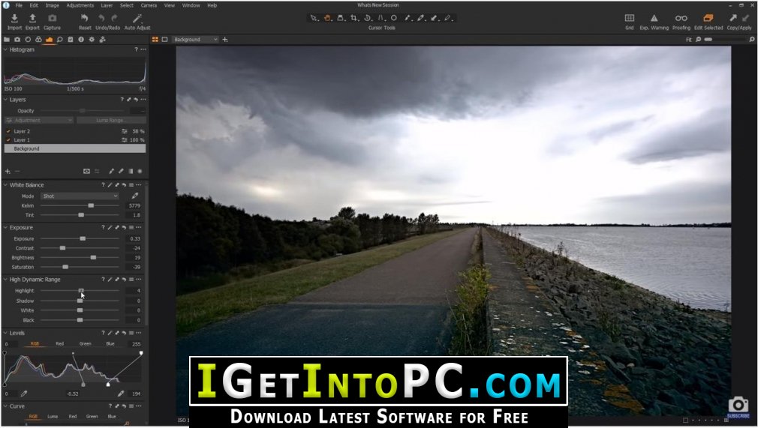Collapse the Exposure panel
Viewport: 758px width, 428px height.
5,227
